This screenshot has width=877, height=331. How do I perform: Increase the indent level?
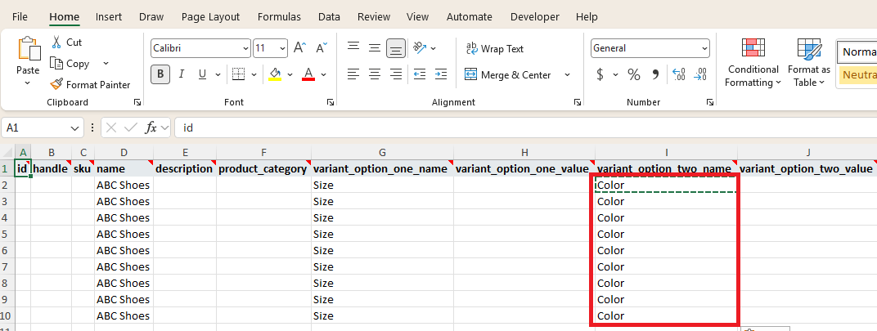coord(441,74)
